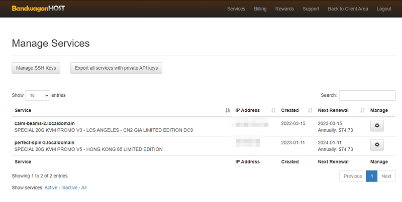
Task: Open settings gear for perfect-spin-3.localdomain
Action: pyautogui.click(x=377, y=145)
